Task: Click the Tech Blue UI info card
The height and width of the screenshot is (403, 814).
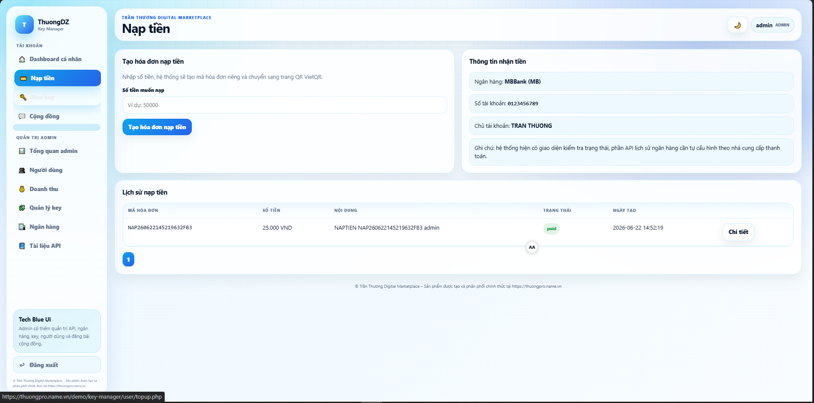Action: [57, 331]
